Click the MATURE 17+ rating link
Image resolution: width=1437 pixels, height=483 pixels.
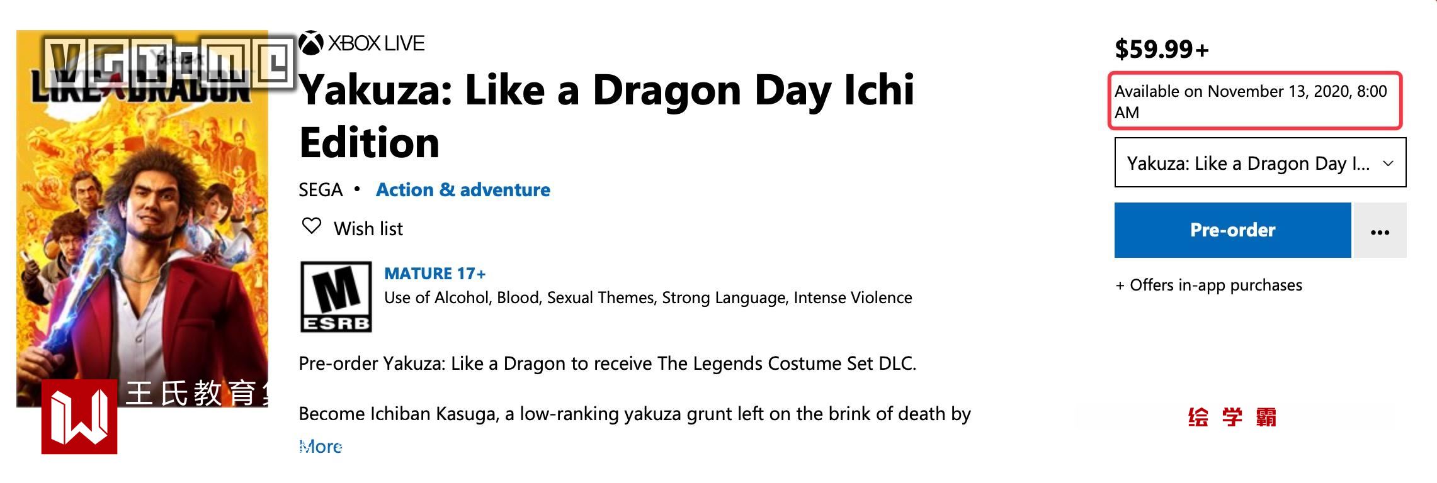[435, 274]
